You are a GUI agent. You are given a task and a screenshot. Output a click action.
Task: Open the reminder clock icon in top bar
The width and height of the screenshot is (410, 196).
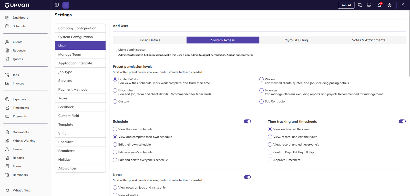point(369,5)
